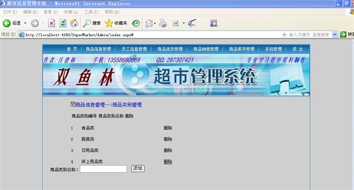Click the 床上用品类 category name
The width and height of the screenshot is (354, 190).
tap(92, 161)
